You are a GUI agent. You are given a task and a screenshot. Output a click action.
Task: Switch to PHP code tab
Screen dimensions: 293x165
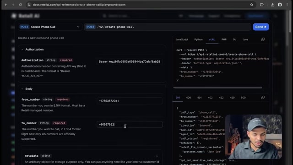pos(224,39)
